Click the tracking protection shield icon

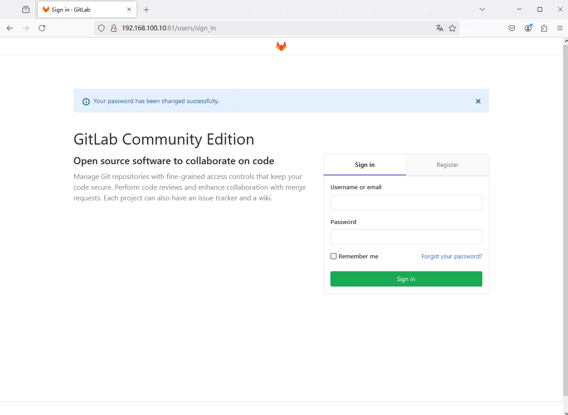[101, 28]
